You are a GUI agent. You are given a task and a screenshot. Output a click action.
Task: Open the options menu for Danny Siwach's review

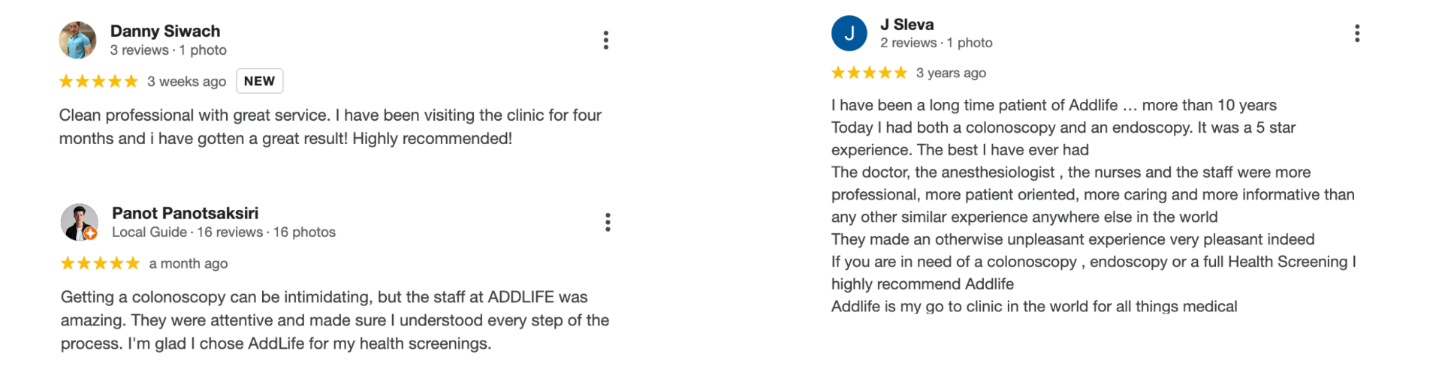pyautogui.click(x=605, y=40)
